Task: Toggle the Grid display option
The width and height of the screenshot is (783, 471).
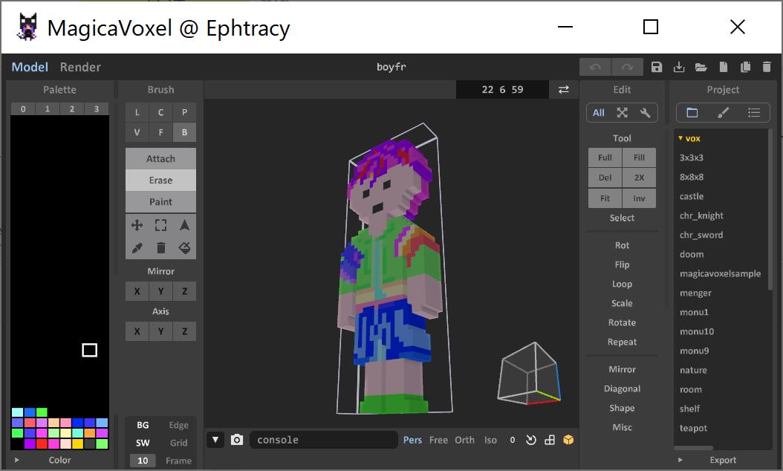Action: click(x=178, y=443)
